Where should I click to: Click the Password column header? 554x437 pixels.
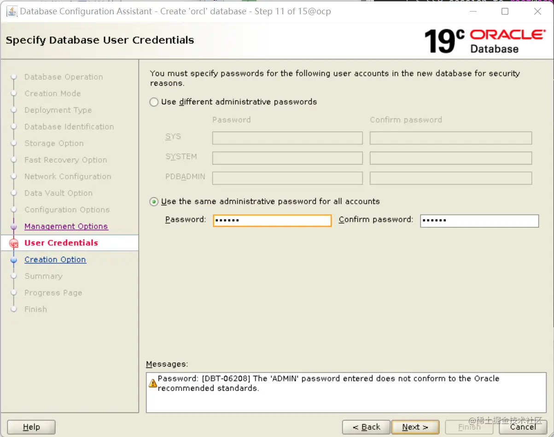[232, 120]
